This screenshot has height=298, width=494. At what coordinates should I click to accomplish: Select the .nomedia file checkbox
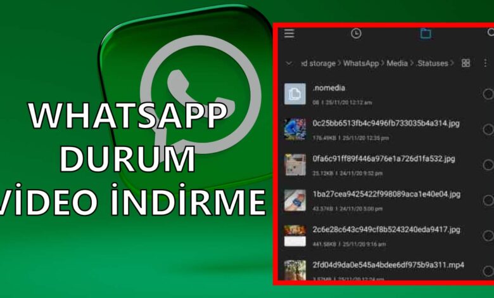coord(488,94)
